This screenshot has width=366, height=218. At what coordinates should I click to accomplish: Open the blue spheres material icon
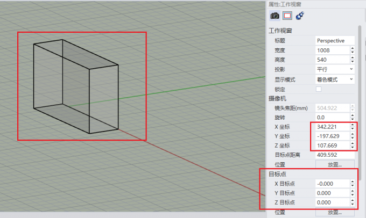[x=300, y=16]
